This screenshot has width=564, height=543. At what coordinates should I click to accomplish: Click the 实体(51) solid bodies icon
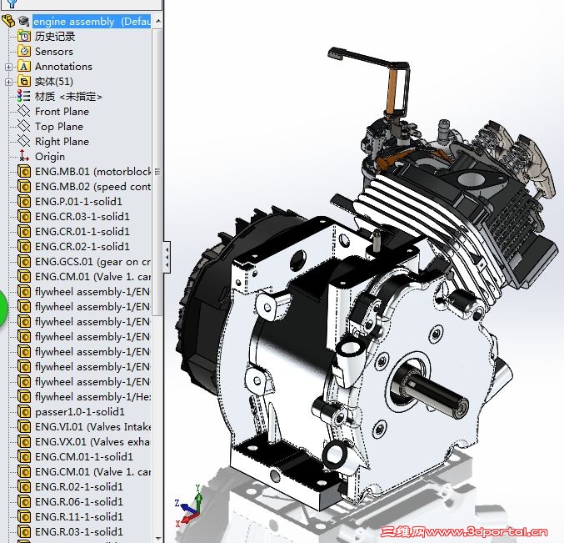[24, 82]
